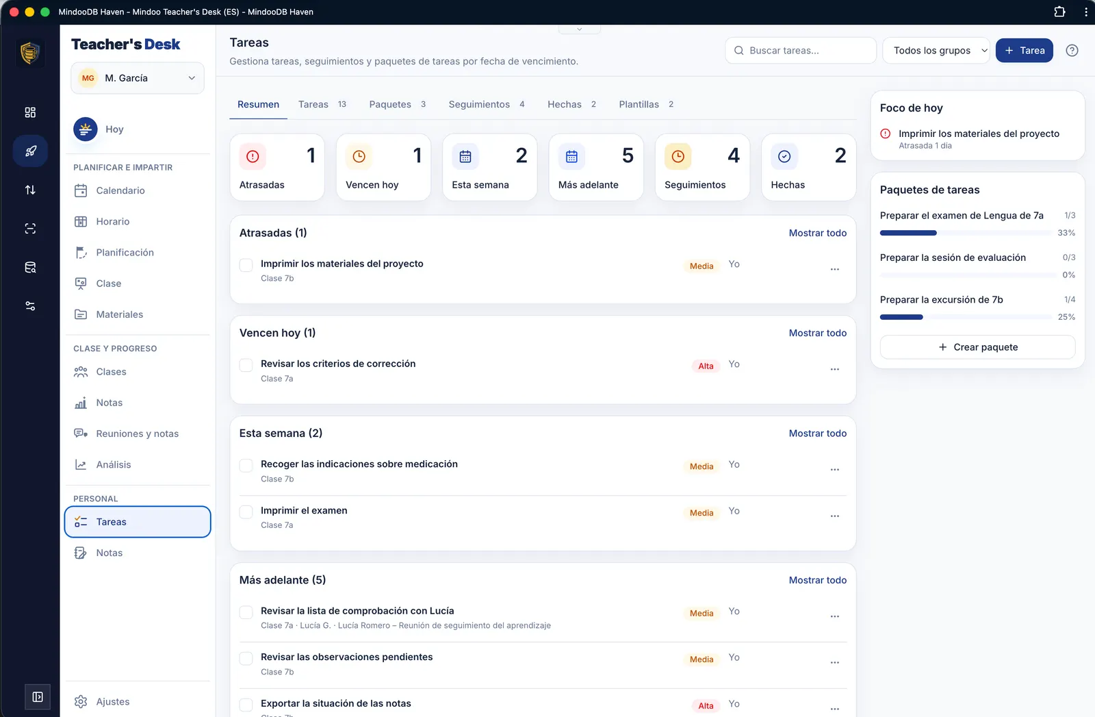This screenshot has width=1095, height=717.
Task: Open Calendario in sidebar
Action: (x=138, y=190)
